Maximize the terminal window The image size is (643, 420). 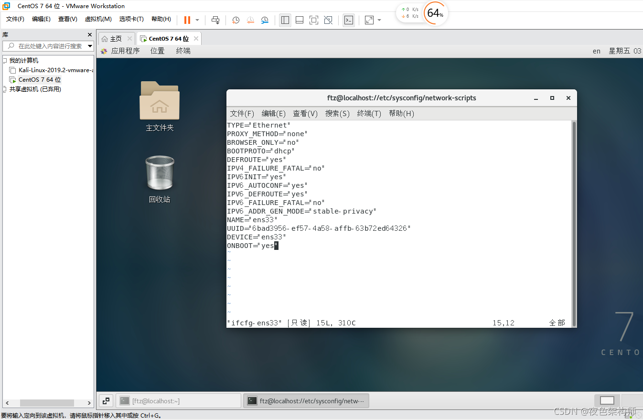[552, 98]
